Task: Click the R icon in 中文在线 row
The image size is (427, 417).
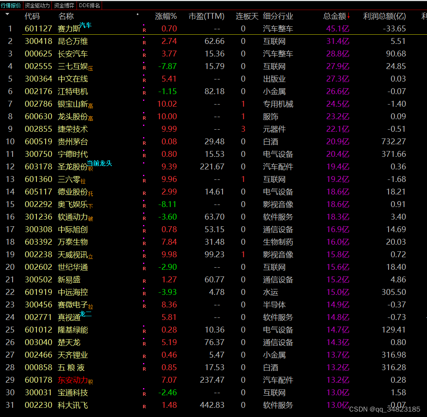Action: pos(144,80)
